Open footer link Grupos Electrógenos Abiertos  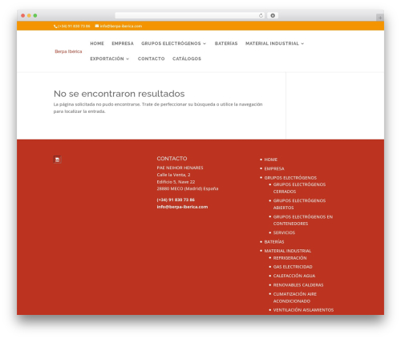(x=299, y=204)
